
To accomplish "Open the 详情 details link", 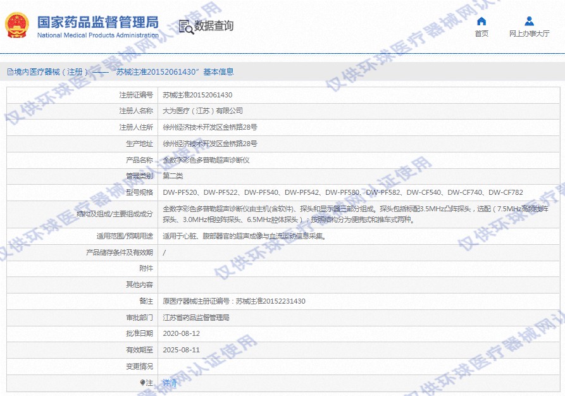I will click(x=170, y=383).
